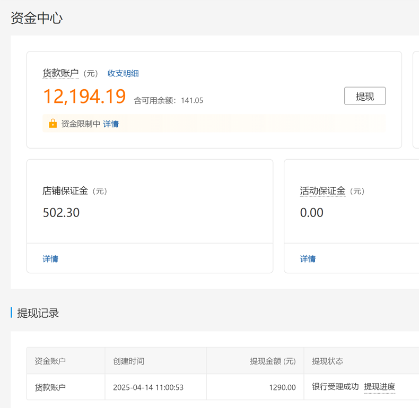Click the 资金账户 column header
Screen dimensions: 419x408
50,361
